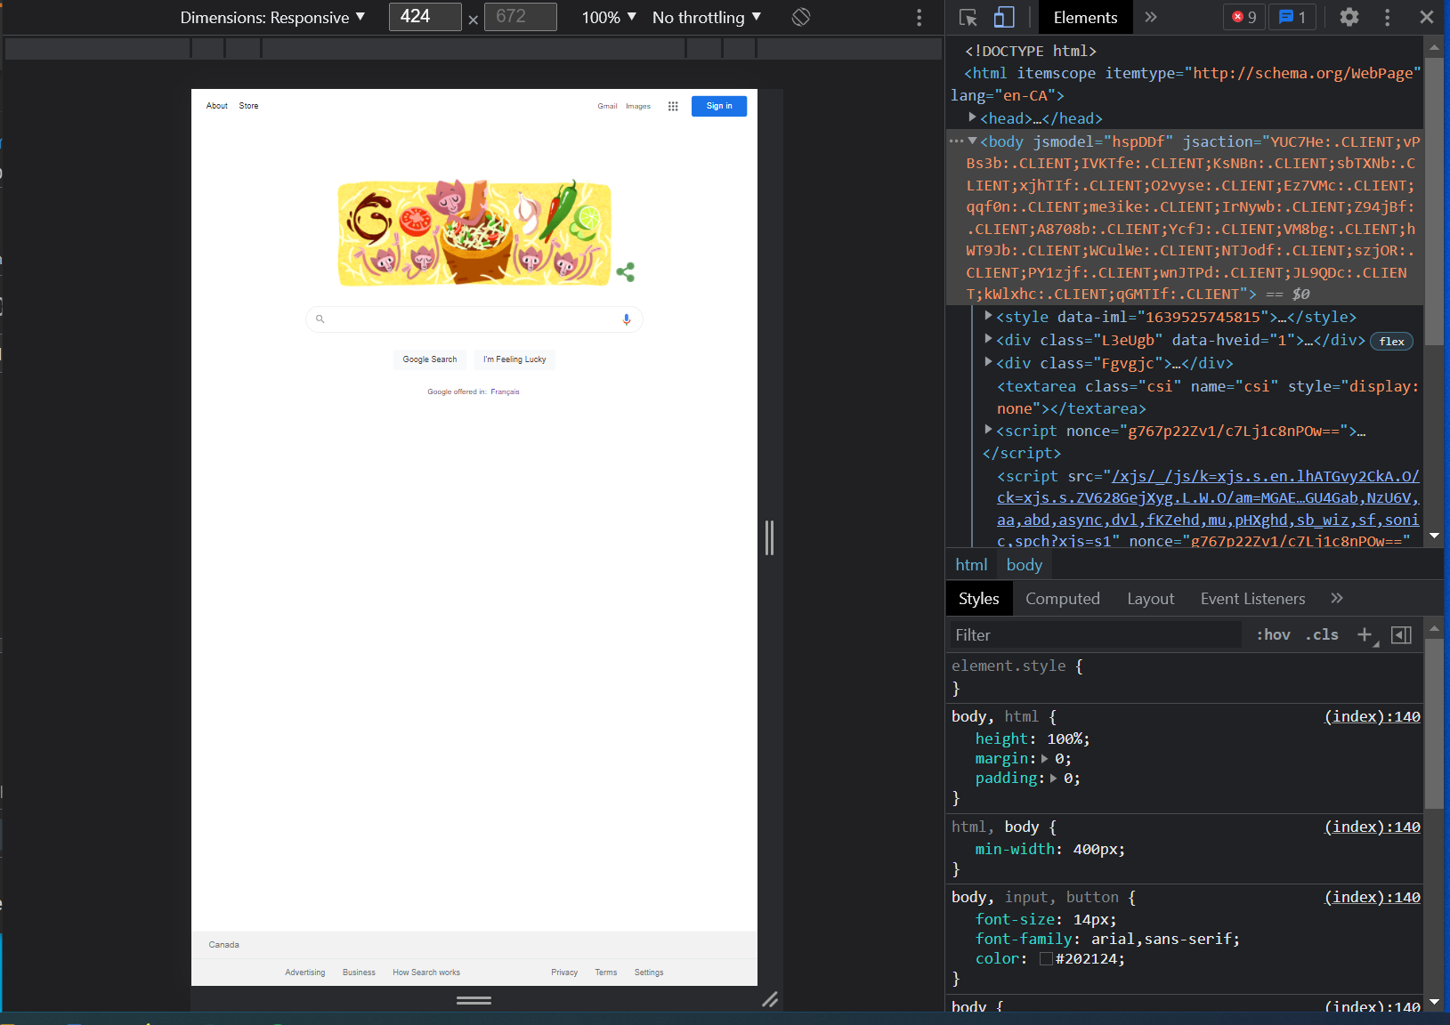The width and height of the screenshot is (1450, 1025).
Task: Share the Google doodle
Action: 626,271
